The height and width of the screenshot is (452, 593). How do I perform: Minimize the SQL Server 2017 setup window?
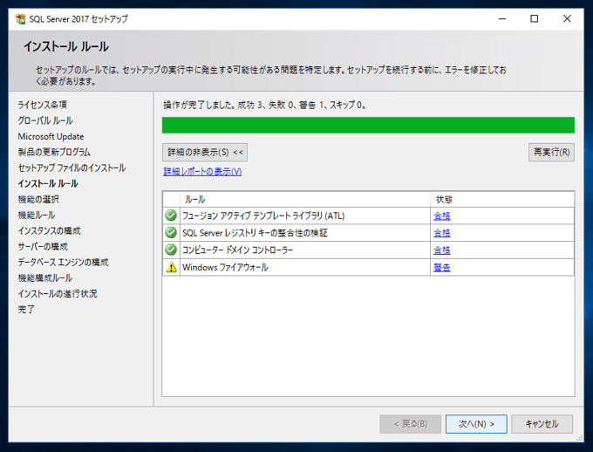point(502,18)
